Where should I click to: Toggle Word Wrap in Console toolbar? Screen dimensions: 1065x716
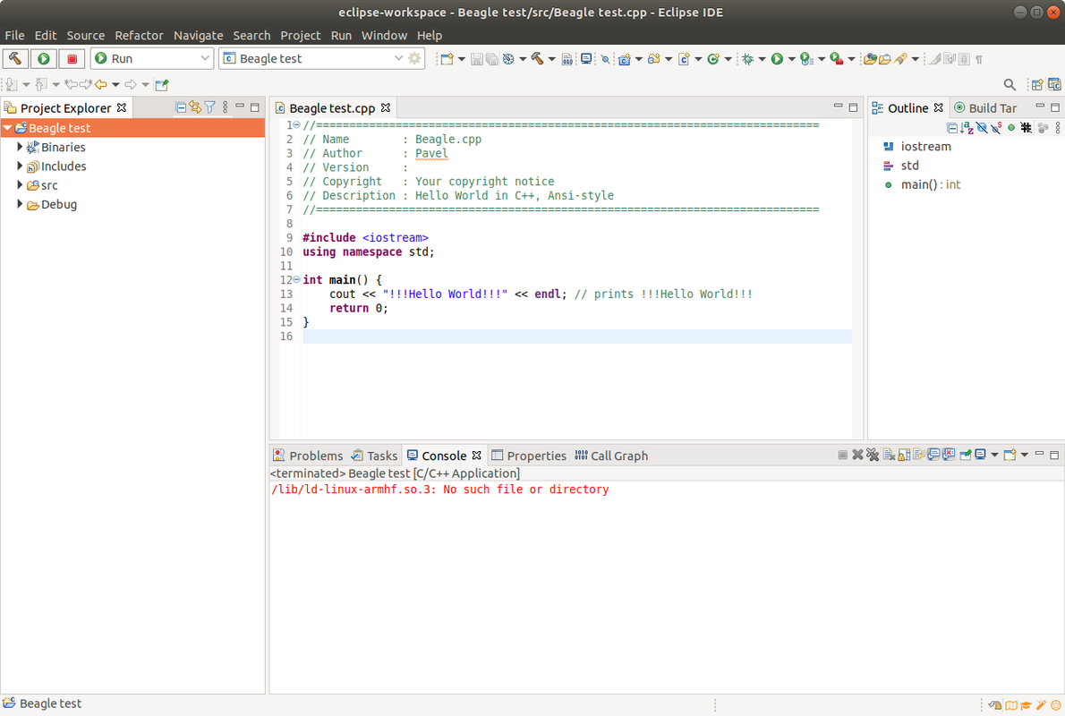point(919,456)
